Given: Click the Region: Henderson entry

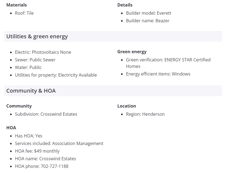Looking at the screenshot, I should coord(145,114).
